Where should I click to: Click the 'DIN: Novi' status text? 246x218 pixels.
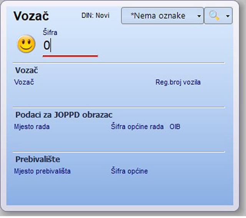tap(95, 15)
